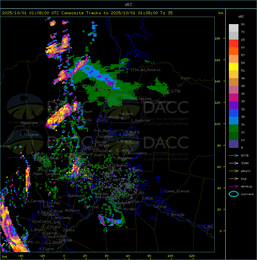Click the 'dBZ' heading above color scale

coord(241,17)
